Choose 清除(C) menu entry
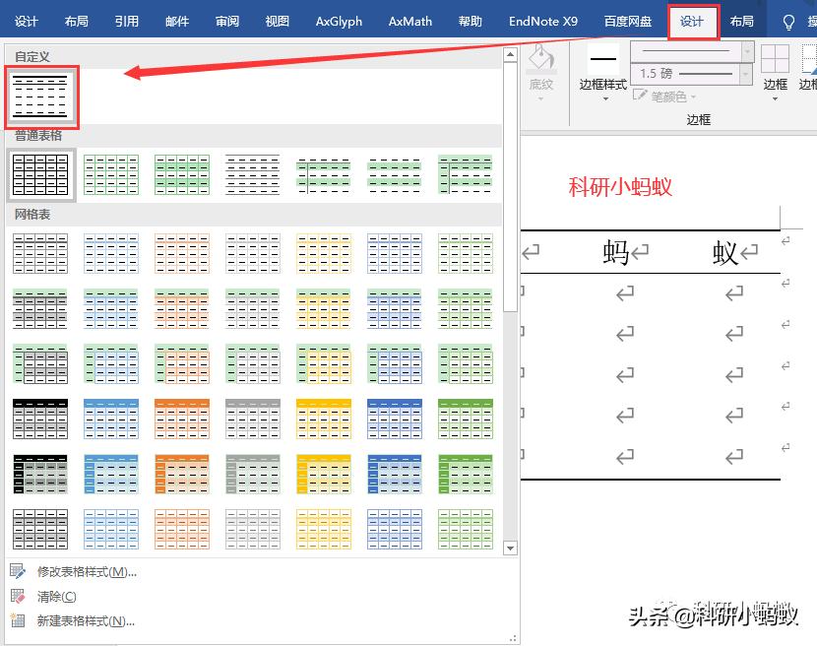The width and height of the screenshot is (817, 646). coord(57,597)
